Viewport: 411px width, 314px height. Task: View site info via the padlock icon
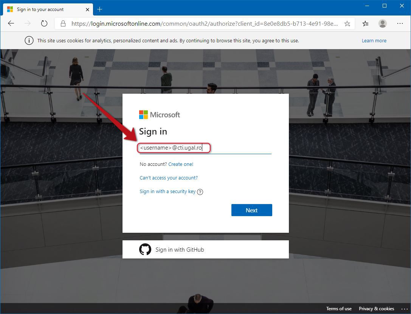pyautogui.click(x=63, y=23)
